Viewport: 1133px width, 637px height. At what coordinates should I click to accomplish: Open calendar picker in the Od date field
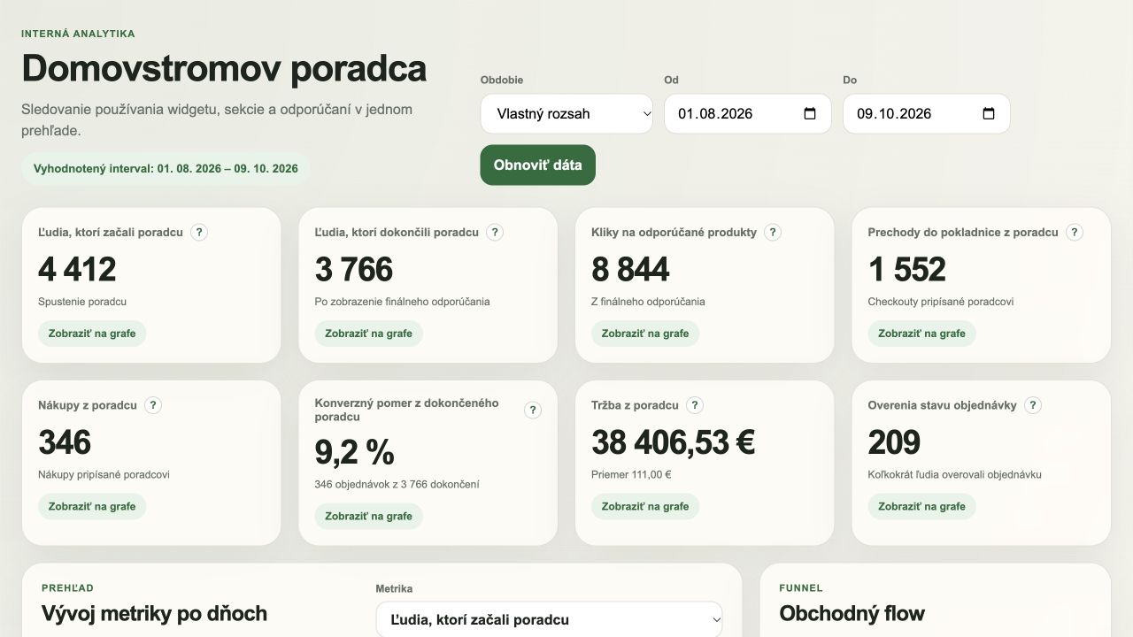tap(809, 113)
